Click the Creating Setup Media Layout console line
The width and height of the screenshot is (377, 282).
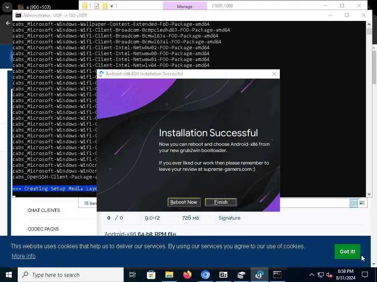(x=54, y=188)
